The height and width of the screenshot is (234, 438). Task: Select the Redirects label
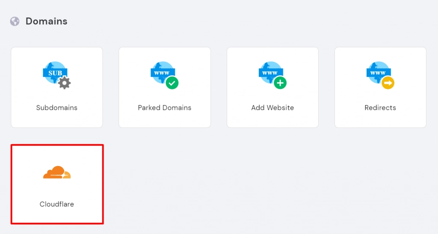(x=380, y=108)
